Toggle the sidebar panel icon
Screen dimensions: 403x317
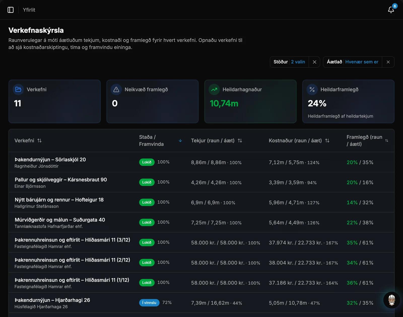coord(11,10)
